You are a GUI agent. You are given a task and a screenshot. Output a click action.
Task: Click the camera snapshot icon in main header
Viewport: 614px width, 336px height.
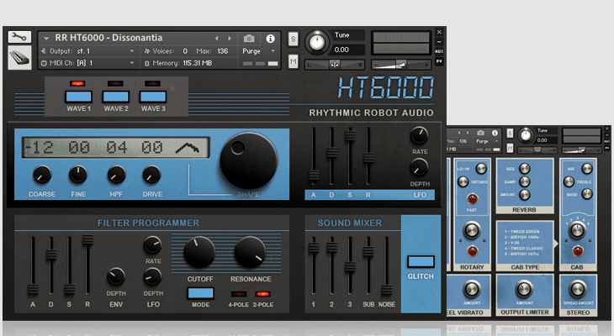tap(248, 38)
